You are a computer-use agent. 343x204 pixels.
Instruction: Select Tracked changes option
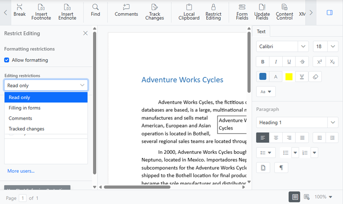click(x=46, y=129)
